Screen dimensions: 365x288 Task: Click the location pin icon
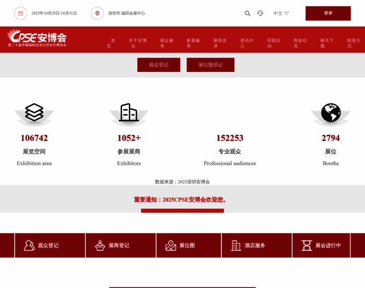pos(97,13)
